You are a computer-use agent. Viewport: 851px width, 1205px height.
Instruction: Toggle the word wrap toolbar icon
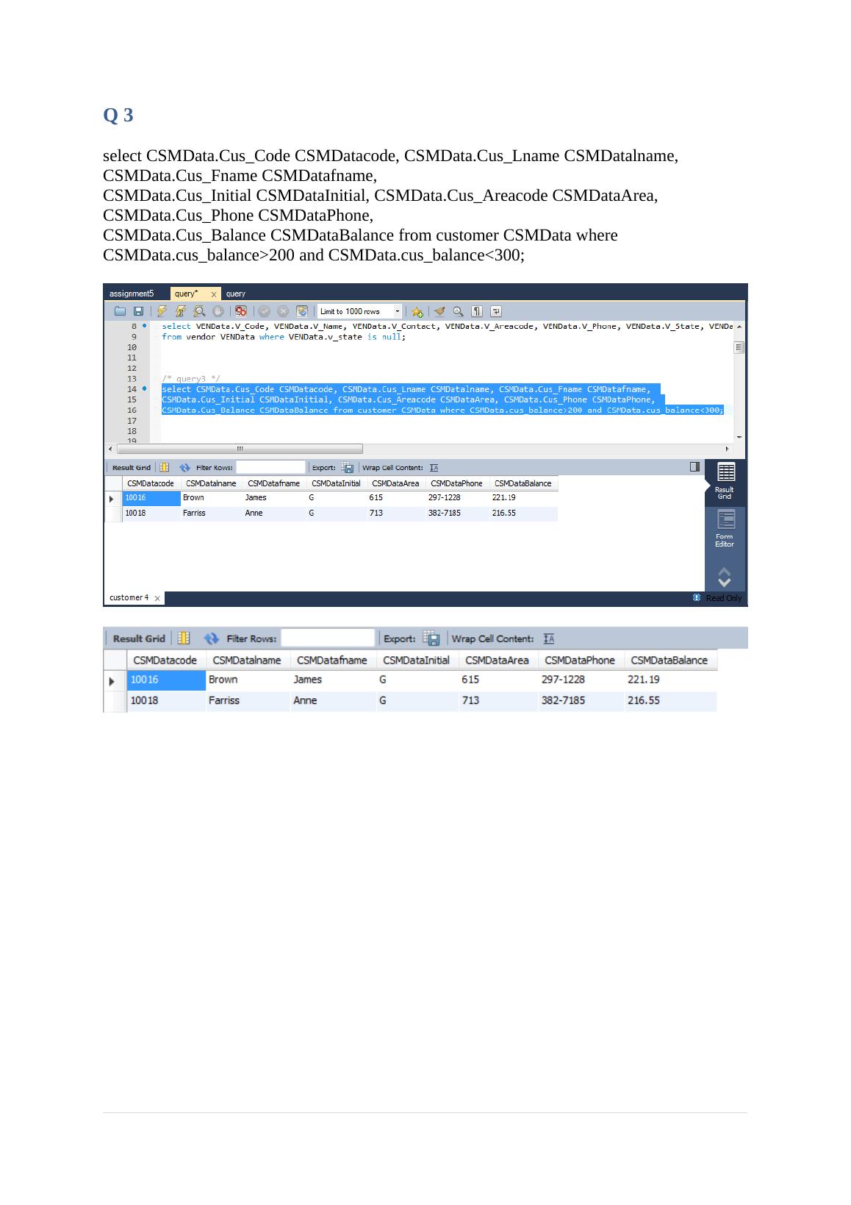coord(496,311)
